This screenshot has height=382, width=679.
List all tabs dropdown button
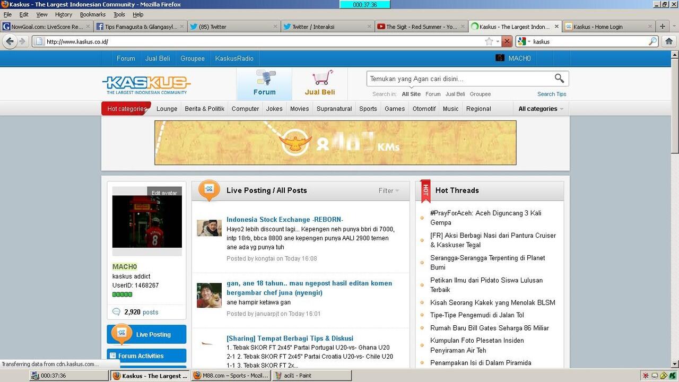click(x=674, y=26)
